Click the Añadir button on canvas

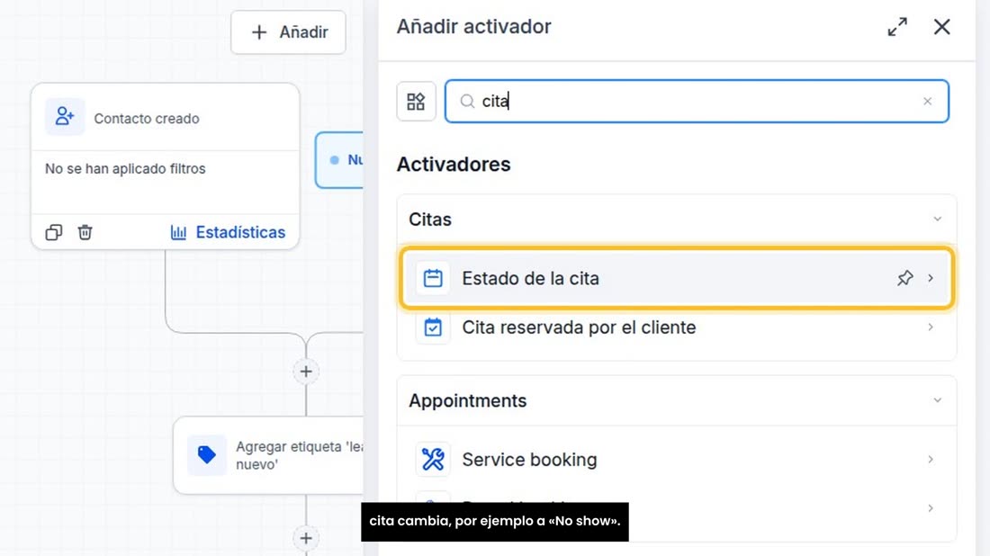coord(288,32)
